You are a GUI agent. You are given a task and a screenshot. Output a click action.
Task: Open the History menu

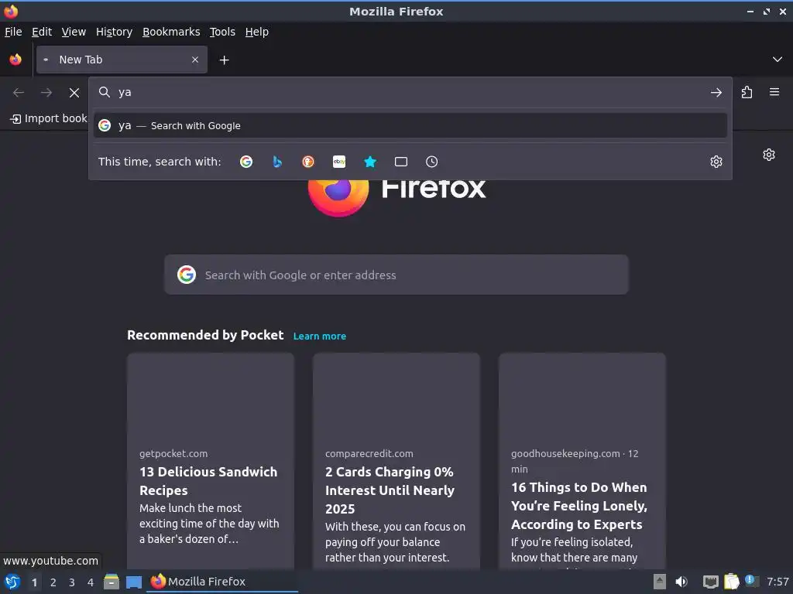coord(115,32)
